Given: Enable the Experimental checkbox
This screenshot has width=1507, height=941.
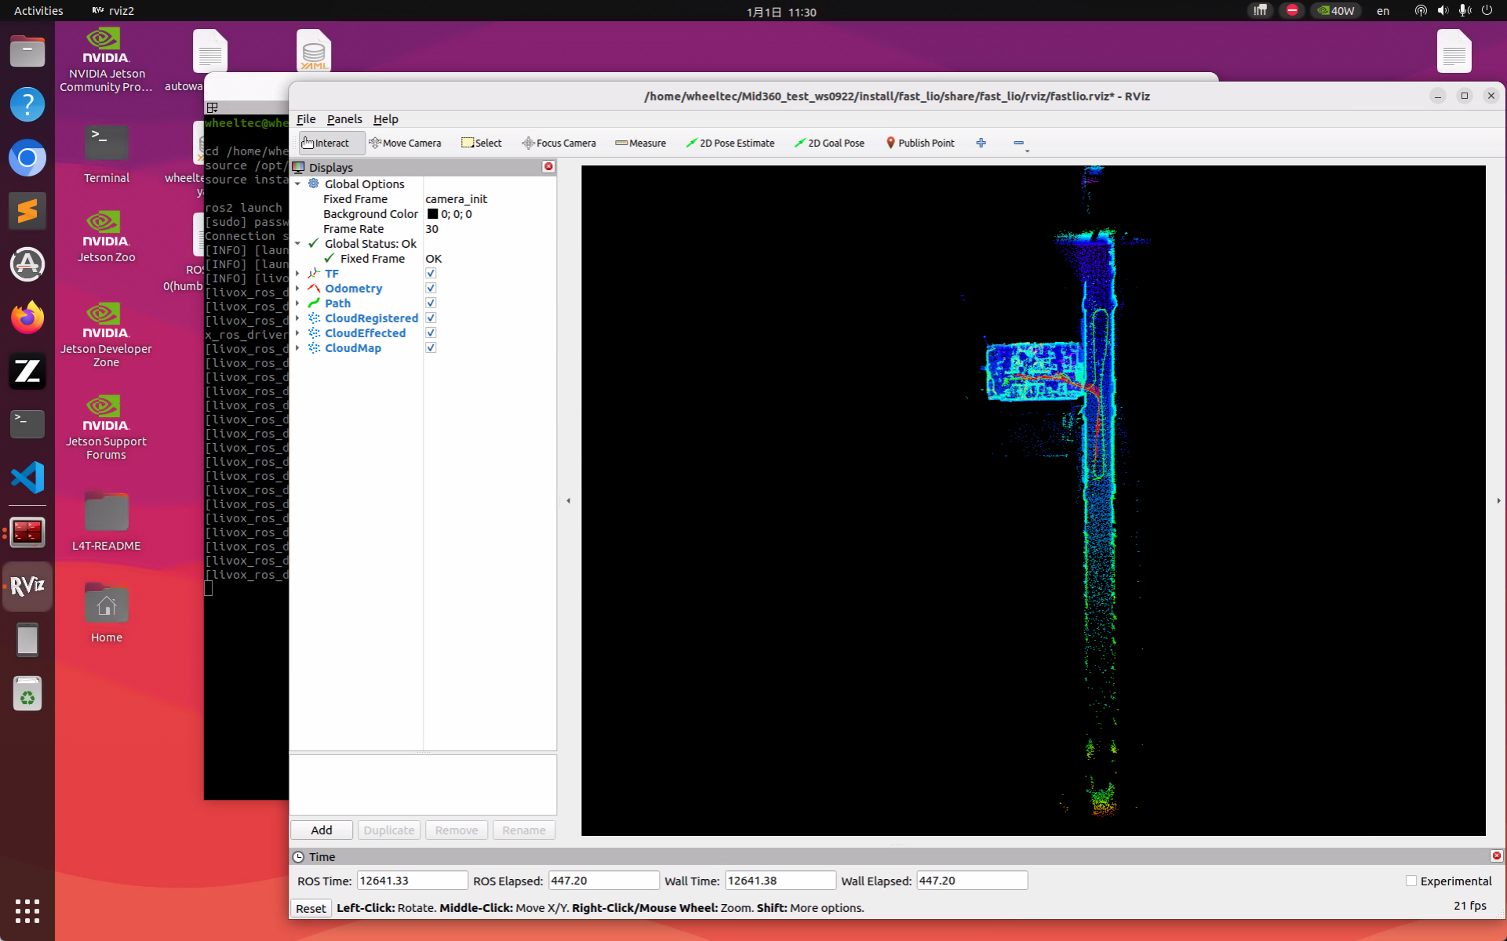Looking at the screenshot, I should 1411,881.
